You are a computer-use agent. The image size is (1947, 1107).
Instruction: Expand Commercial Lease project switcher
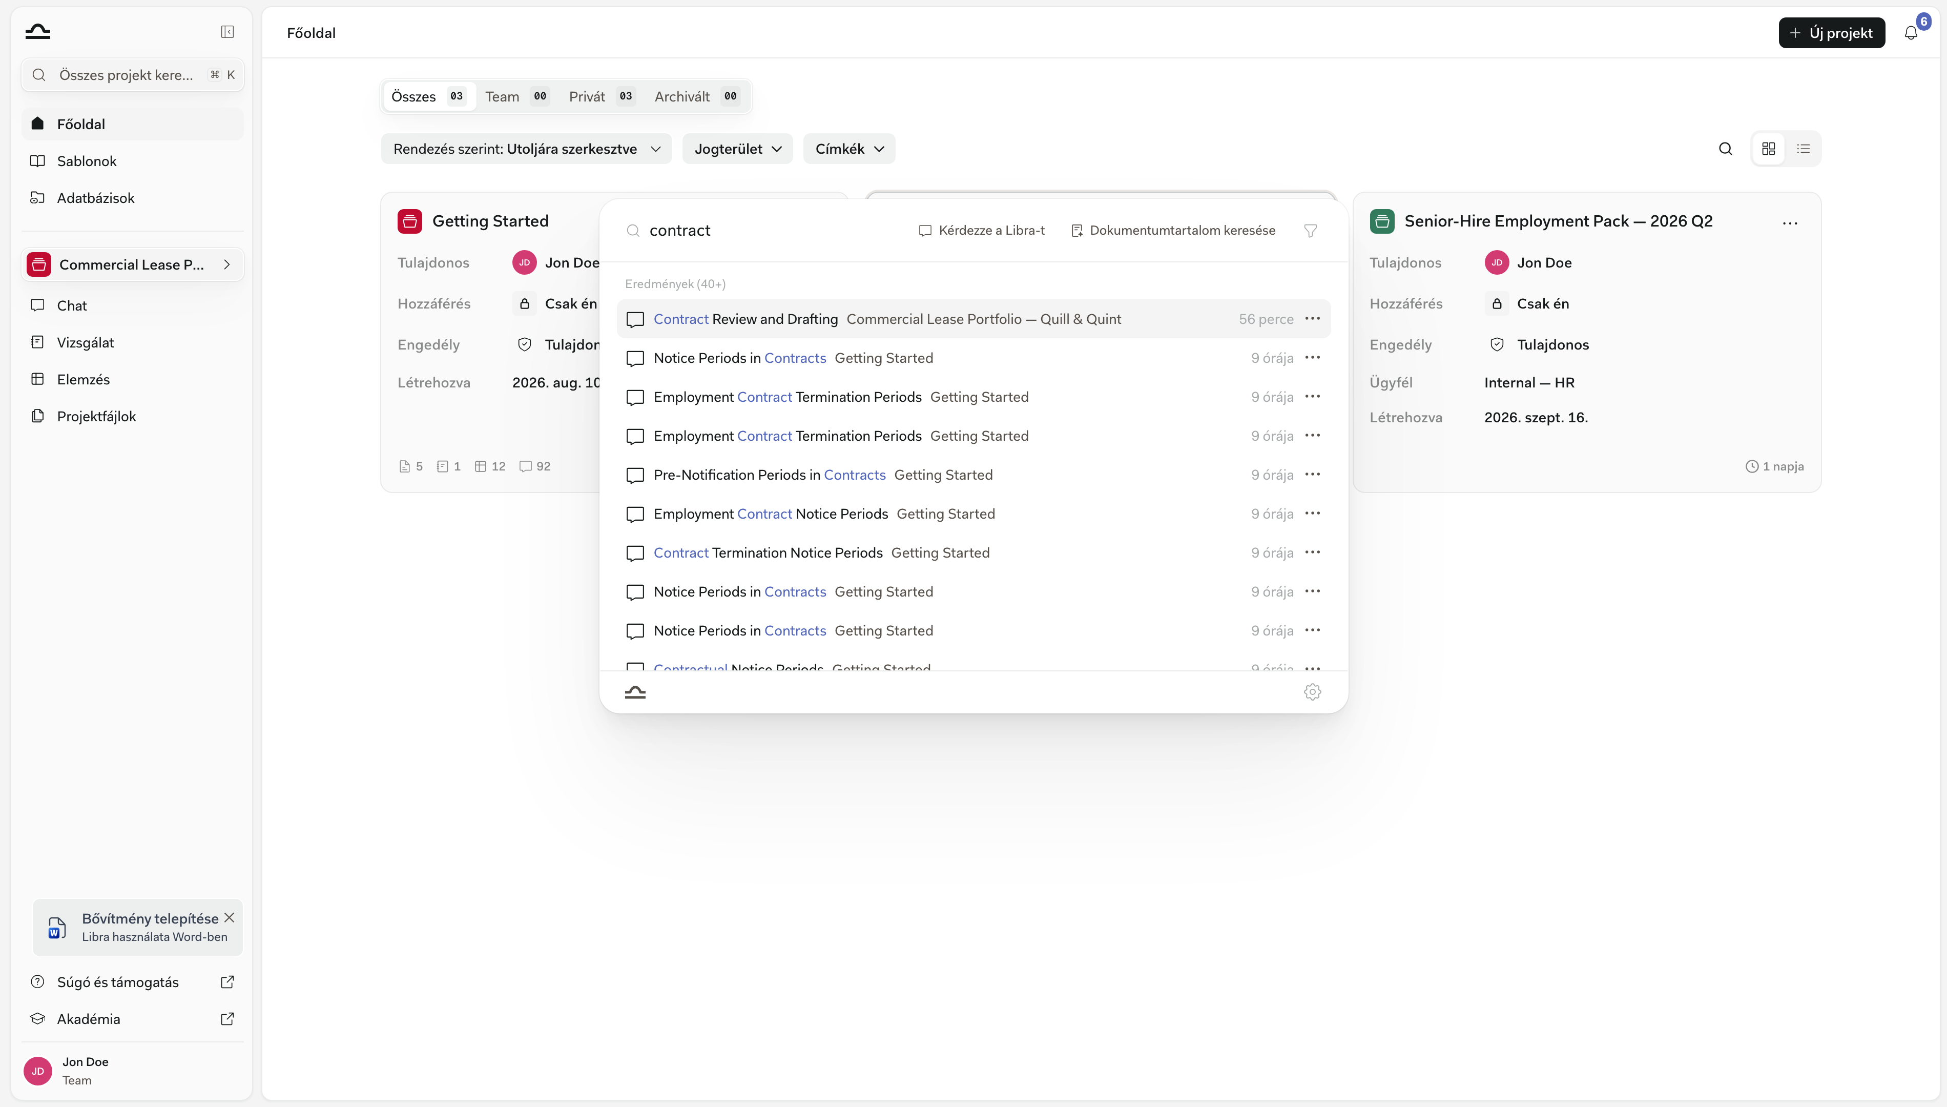[132, 264]
